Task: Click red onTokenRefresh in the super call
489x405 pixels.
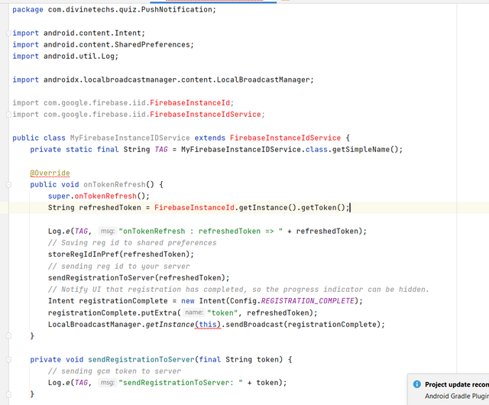Action: pyautogui.click(x=105, y=196)
